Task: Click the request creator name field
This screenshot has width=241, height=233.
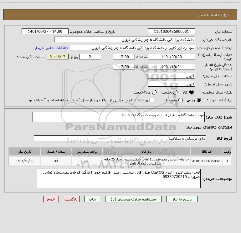Action: point(132,48)
